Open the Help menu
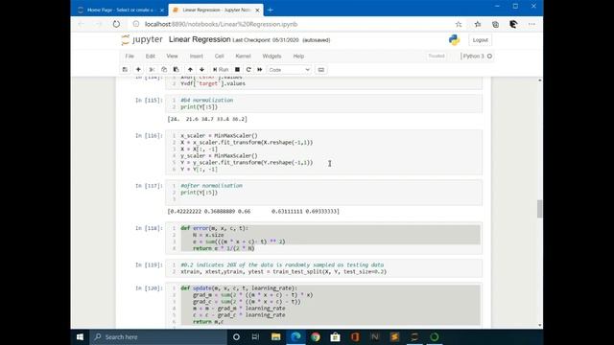 pos(298,56)
